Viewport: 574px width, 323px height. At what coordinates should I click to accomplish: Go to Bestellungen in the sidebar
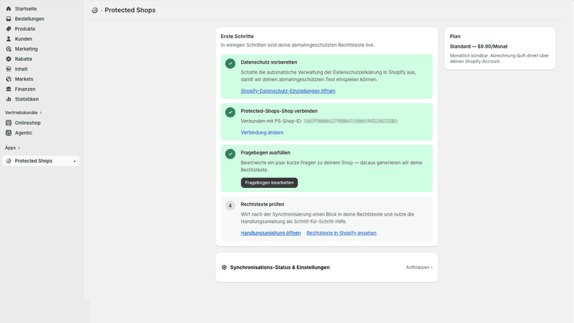29,19
